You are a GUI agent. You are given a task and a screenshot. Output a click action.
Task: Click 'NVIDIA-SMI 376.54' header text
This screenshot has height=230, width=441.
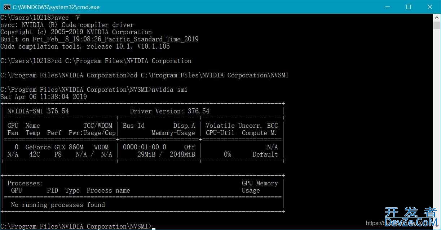38,111
